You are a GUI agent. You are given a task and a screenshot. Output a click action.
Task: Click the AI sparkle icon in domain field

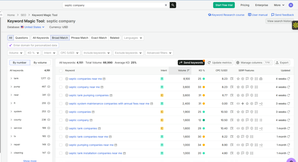pyautogui.click(x=10, y=45)
